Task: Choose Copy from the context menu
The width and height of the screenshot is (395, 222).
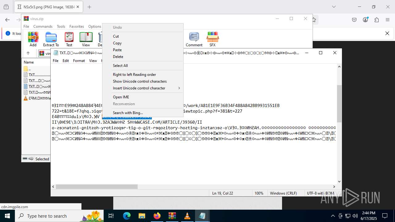Action: 143,43
